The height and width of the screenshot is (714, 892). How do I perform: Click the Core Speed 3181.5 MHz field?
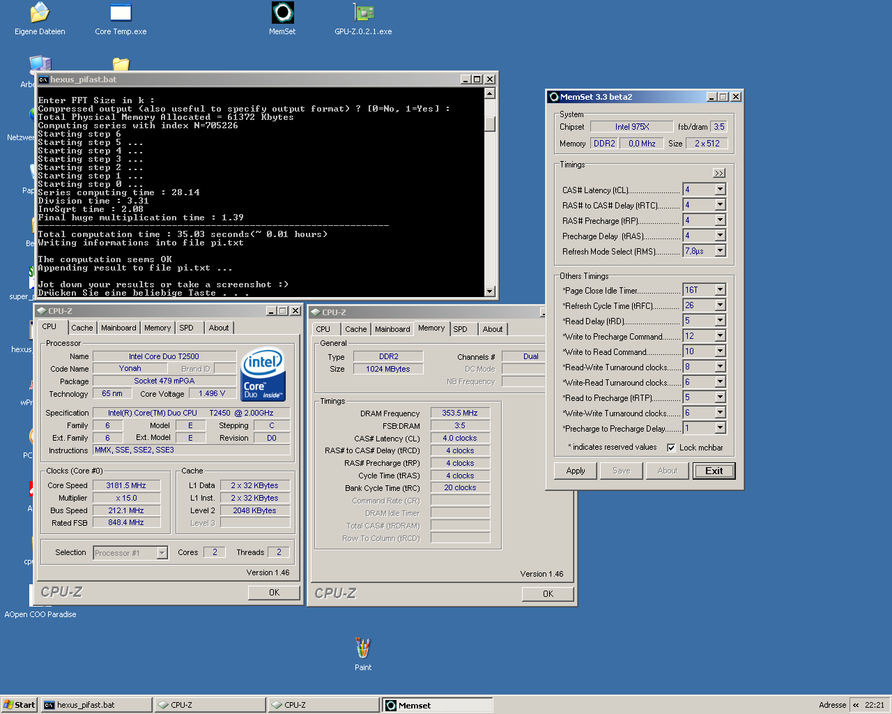126,485
